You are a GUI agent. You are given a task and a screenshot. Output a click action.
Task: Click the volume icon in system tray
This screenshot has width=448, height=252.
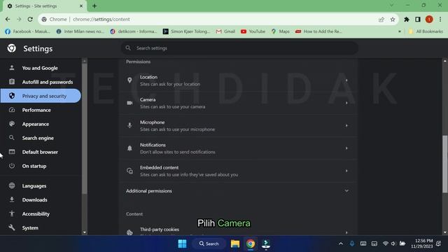click(x=393, y=244)
